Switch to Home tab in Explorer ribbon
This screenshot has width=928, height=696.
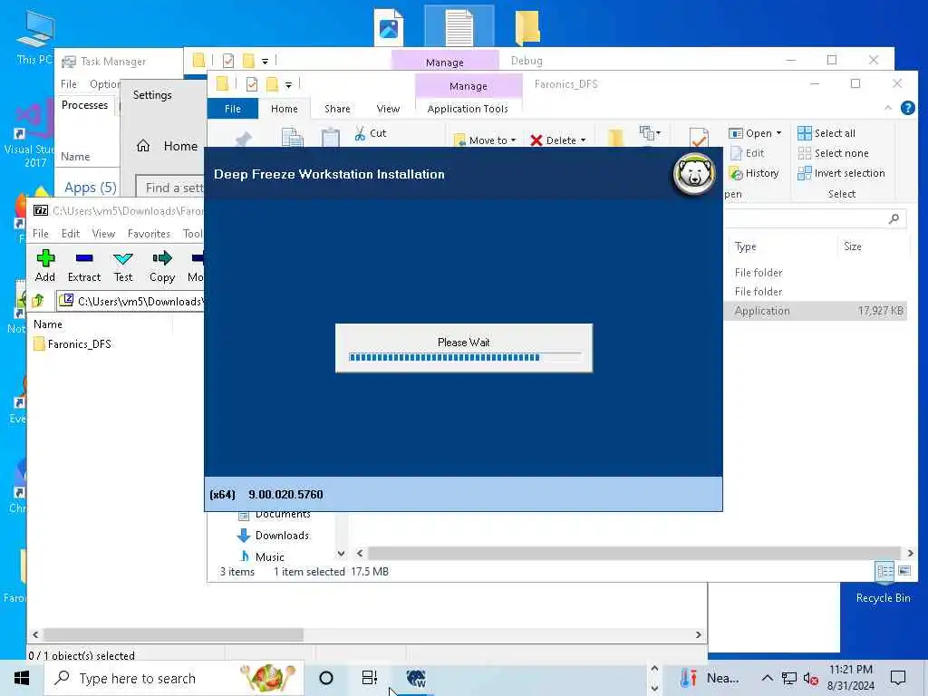point(284,109)
